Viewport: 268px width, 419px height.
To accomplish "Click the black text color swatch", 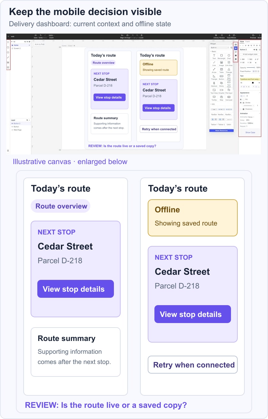I will coord(253,83).
